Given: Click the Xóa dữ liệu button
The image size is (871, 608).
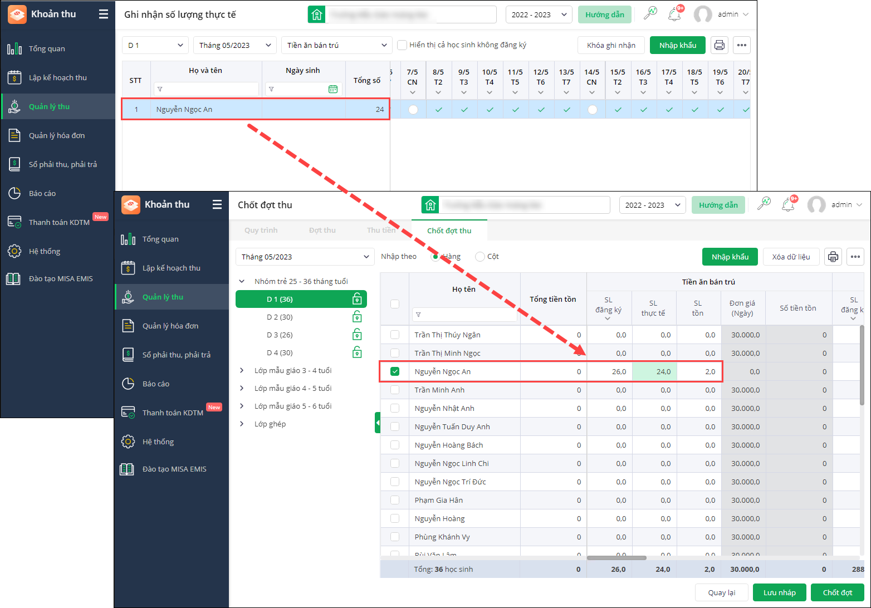Looking at the screenshot, I should [791, 257].
